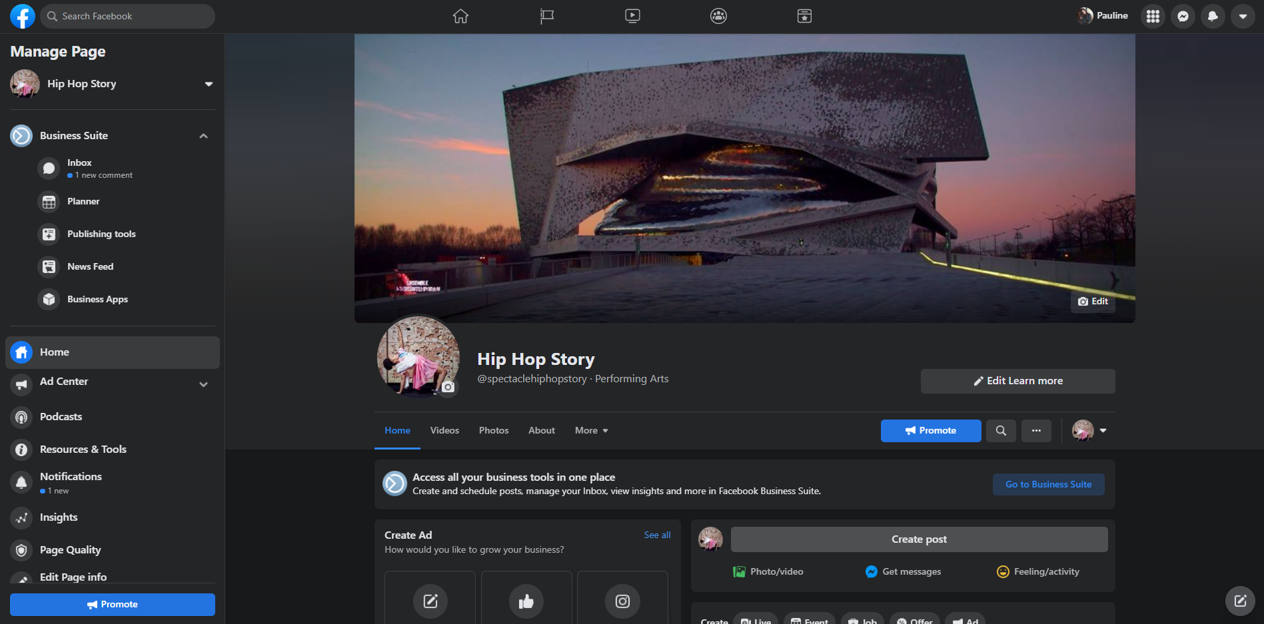Click the Facebook logo icon
This screenshot has width=1264, height=624.
pyautogui.click(x=22, y=16)
